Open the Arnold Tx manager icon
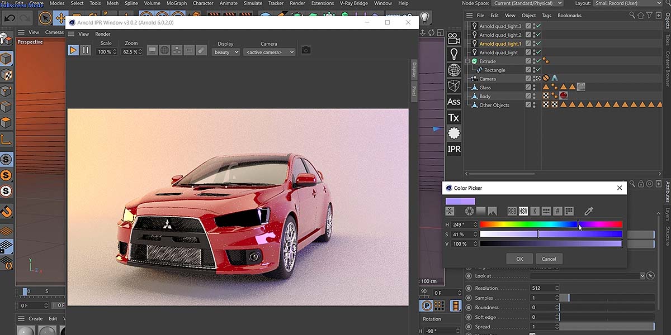 click(454, 117)
